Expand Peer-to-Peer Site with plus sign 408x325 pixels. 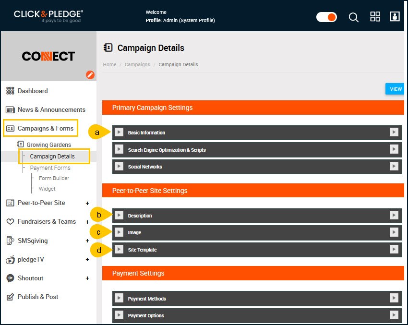click(87, 203)
